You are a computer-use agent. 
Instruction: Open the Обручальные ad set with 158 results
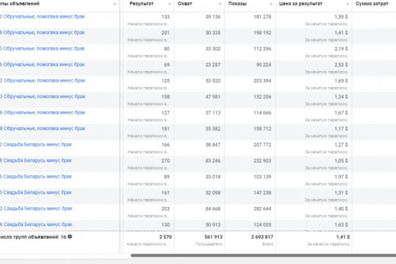(x=43, y=96)
